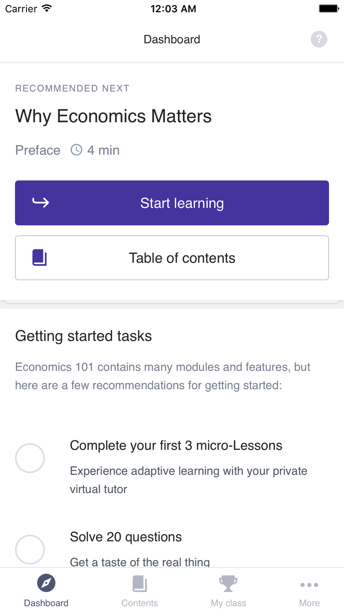
Task: Tap the arrow icon on Start learning
Action: 41,202
